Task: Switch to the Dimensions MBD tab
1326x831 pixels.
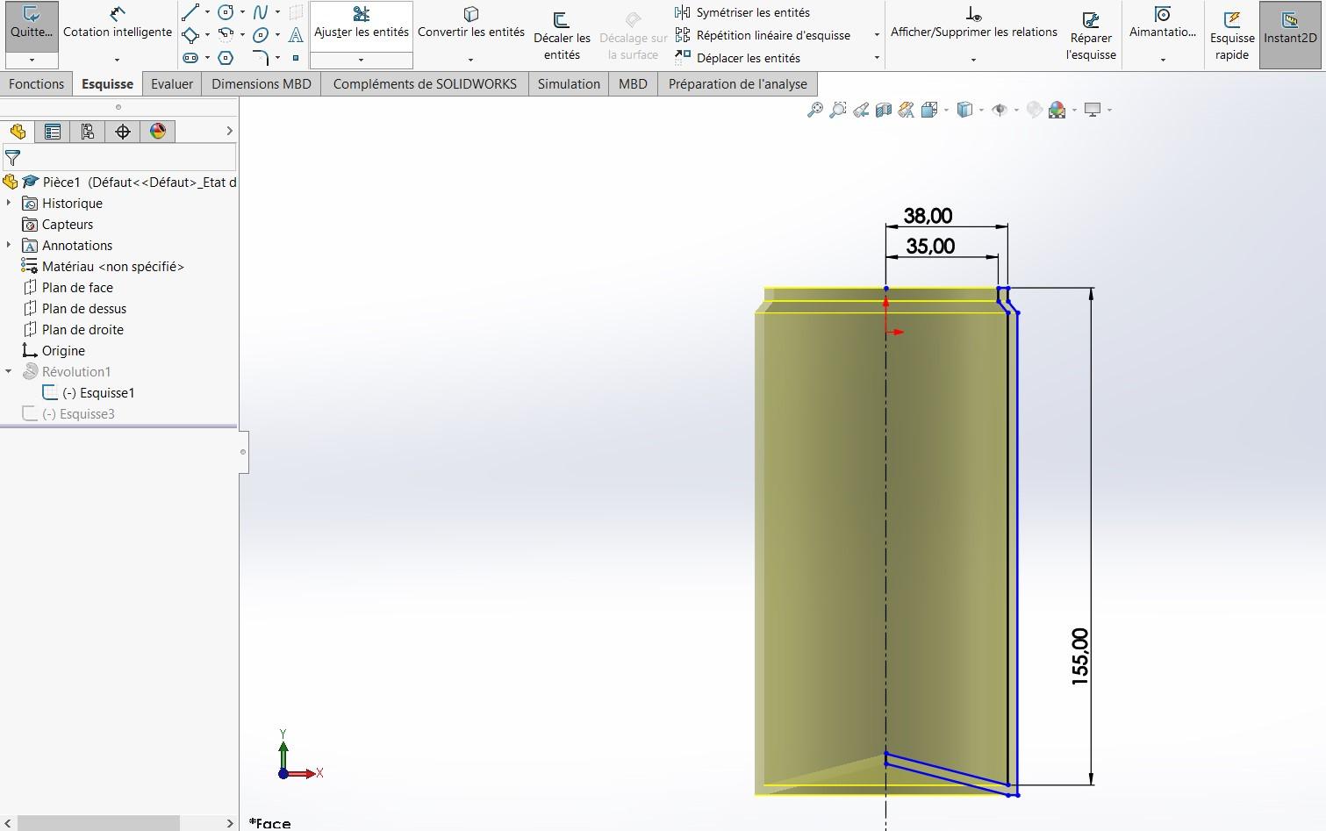Action: coord(262,84)
